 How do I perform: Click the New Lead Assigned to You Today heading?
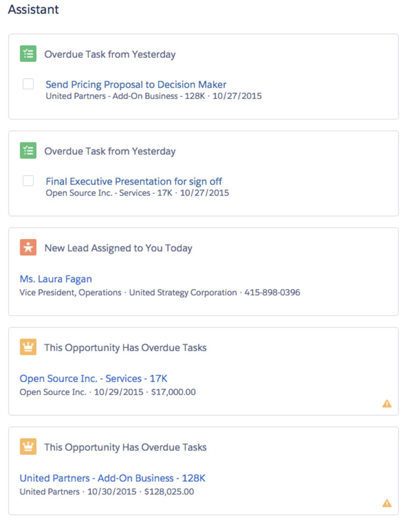[118, 248]
